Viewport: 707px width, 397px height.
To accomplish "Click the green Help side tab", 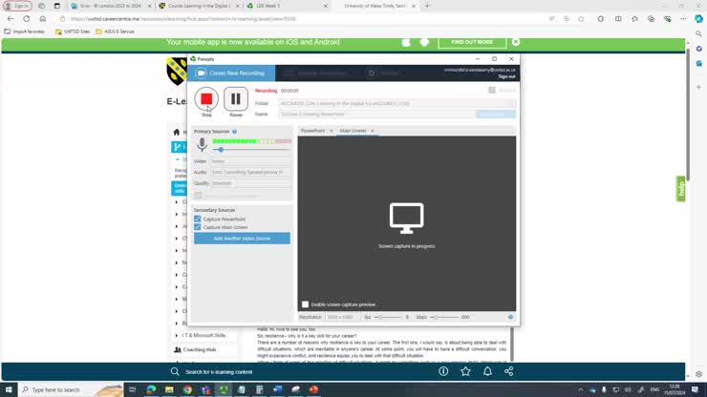I will [681, 188].
